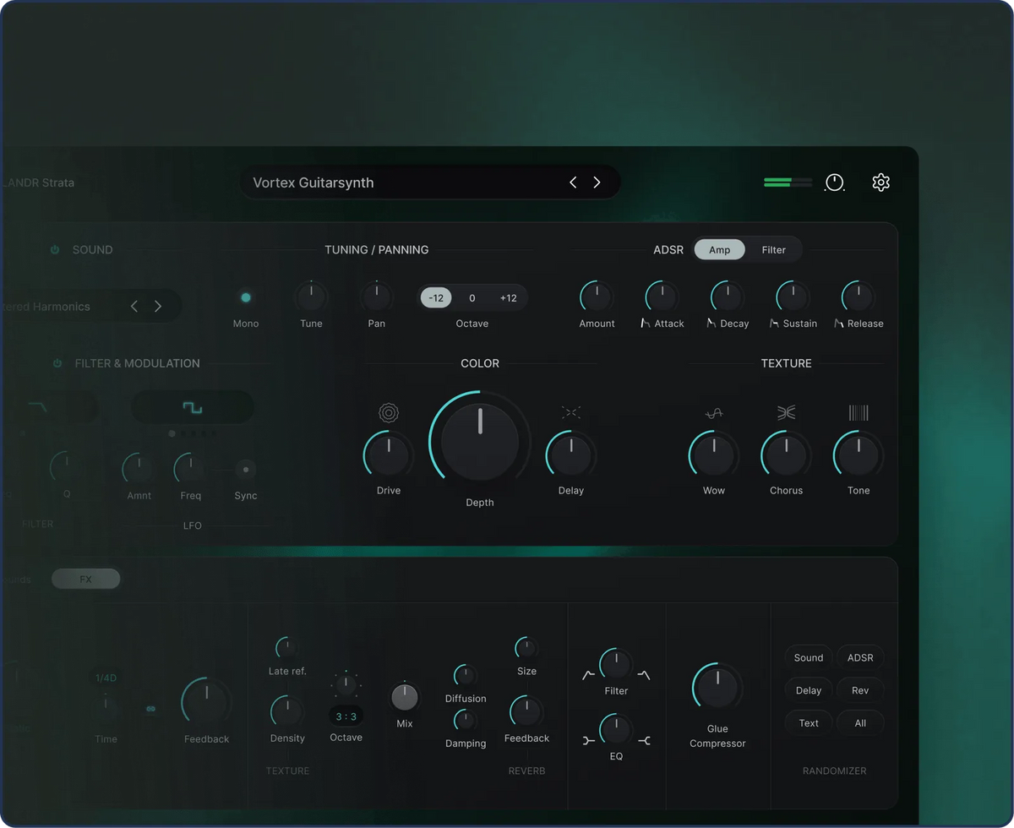The width and height of the screenshot is (1014, 828).
Task: Select the +12 octave option
Action: click(509, 298)
